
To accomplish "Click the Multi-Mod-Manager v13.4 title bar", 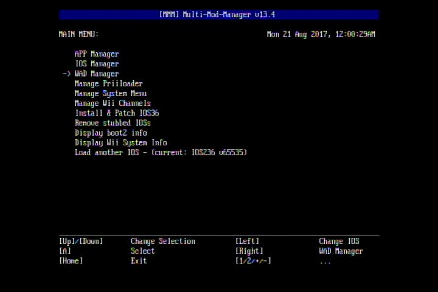I will (x=219, y=15).
